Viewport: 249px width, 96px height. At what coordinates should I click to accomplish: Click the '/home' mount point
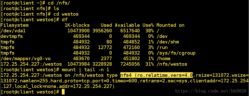(x=163, y=59)
